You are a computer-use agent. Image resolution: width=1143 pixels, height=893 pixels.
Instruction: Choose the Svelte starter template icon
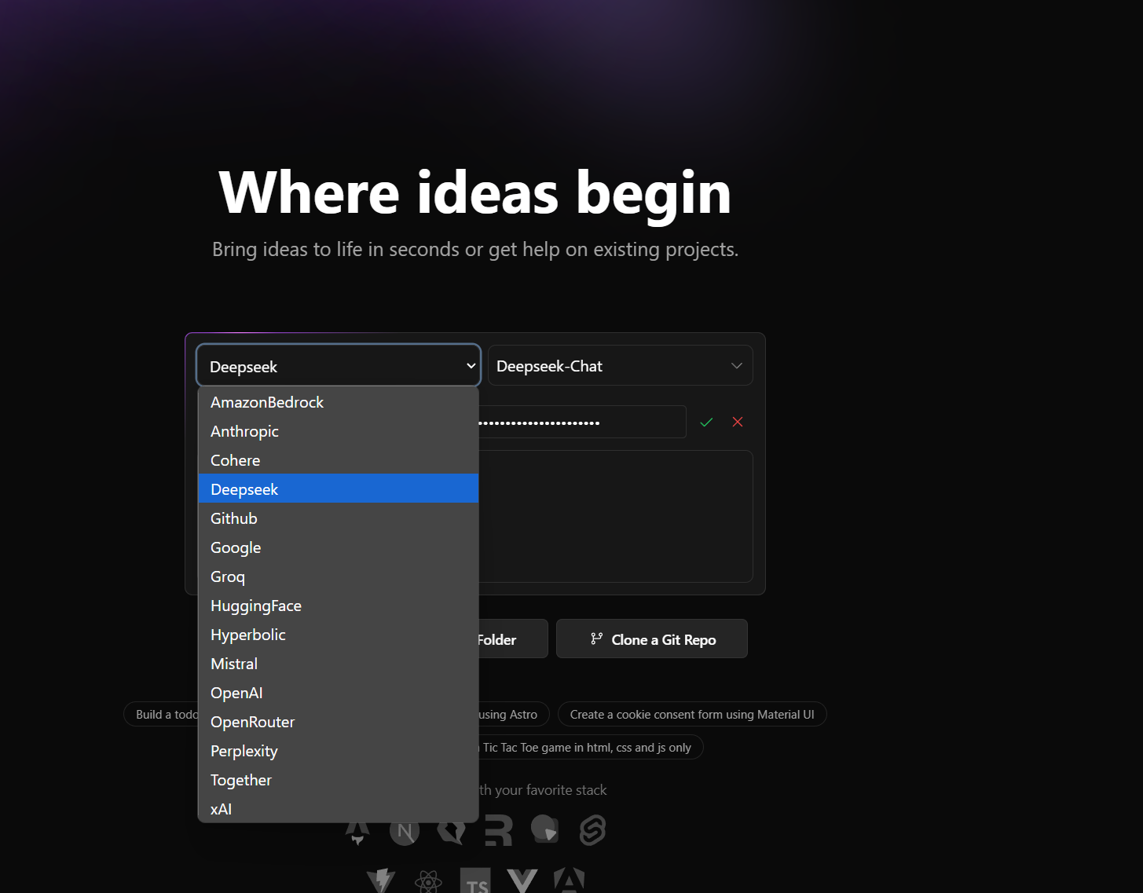pyautogui.click(x=592, y=830)
